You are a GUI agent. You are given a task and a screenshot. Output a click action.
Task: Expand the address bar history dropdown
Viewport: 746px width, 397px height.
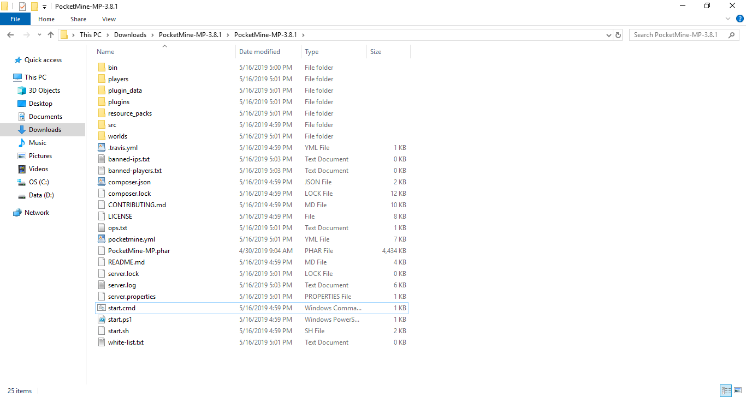point(609,35)
